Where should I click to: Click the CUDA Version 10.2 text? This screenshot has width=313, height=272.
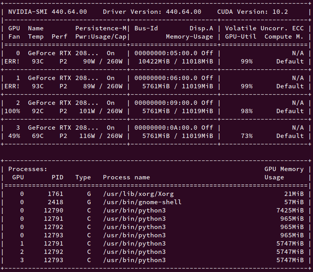(x=252, y=12)
